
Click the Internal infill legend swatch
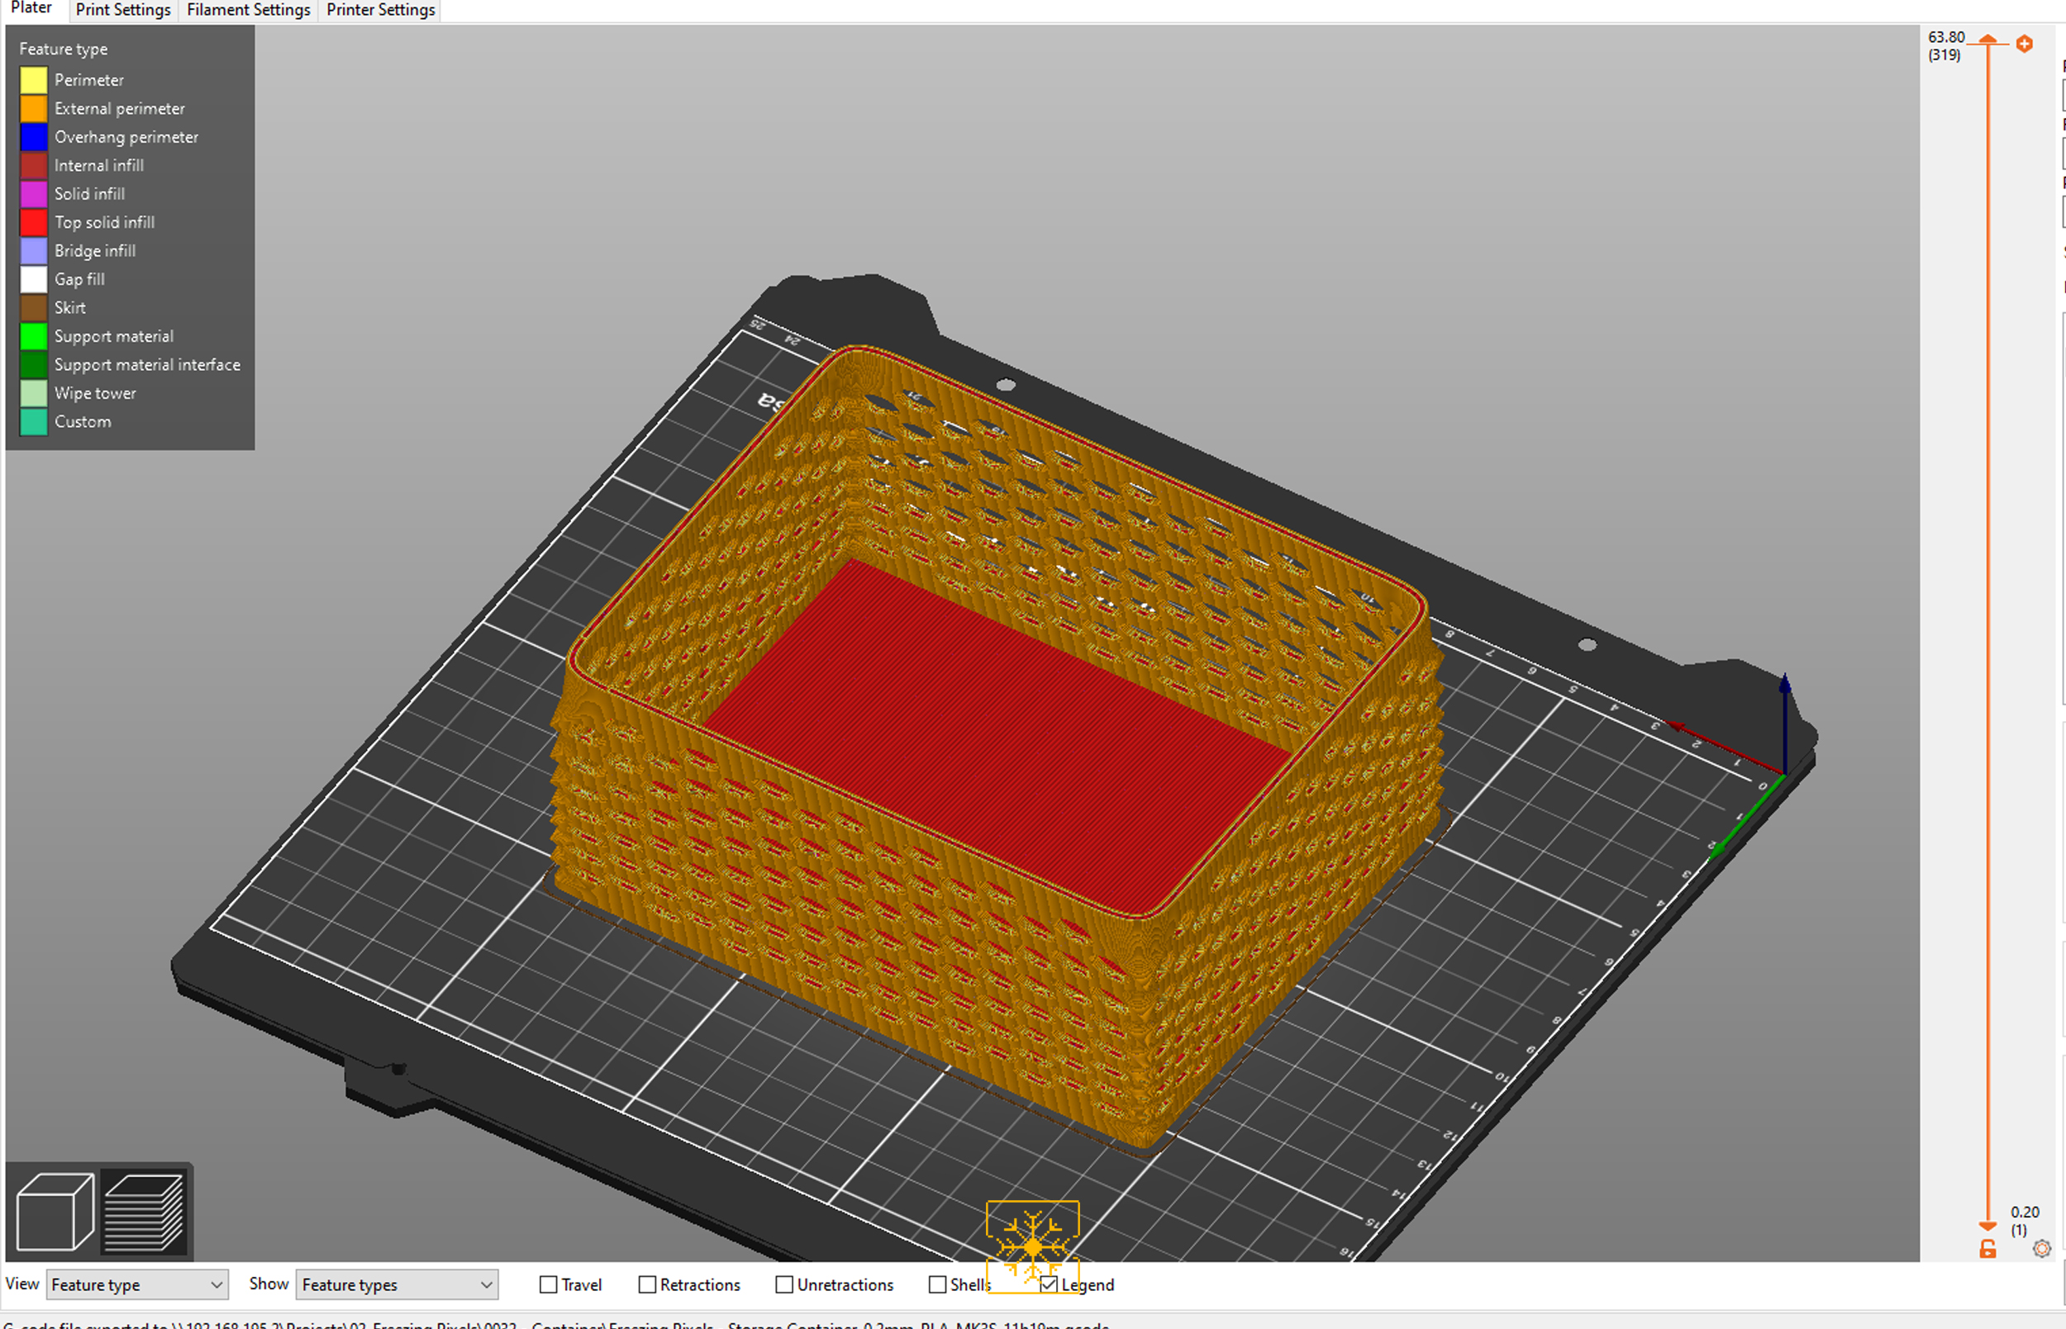click(34, 166)
